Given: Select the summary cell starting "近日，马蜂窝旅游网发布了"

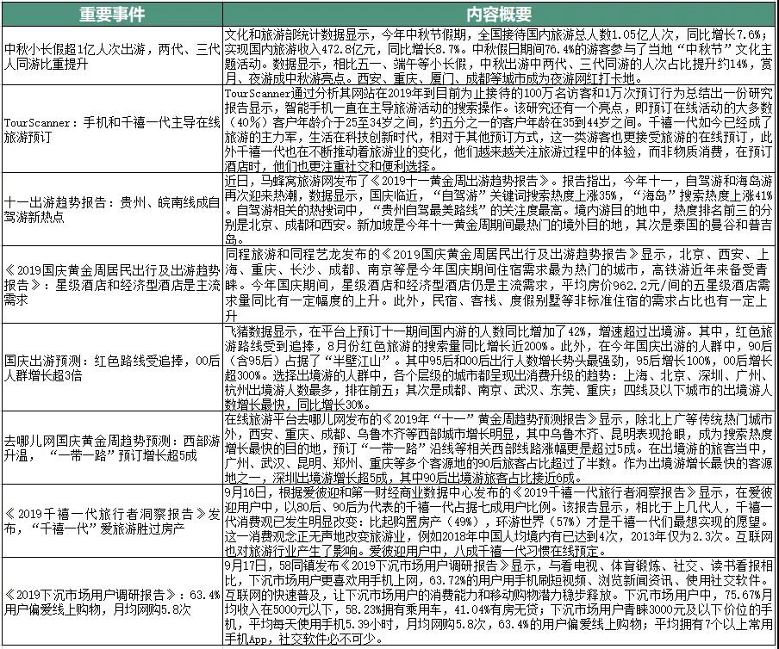Looking at the screenshot, I should [x=499, y=209].
